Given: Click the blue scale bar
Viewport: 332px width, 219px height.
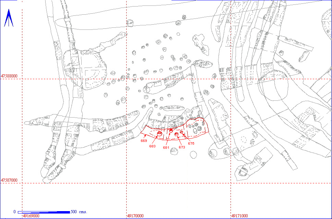Looking at the screenshot, I should (44, 212).
